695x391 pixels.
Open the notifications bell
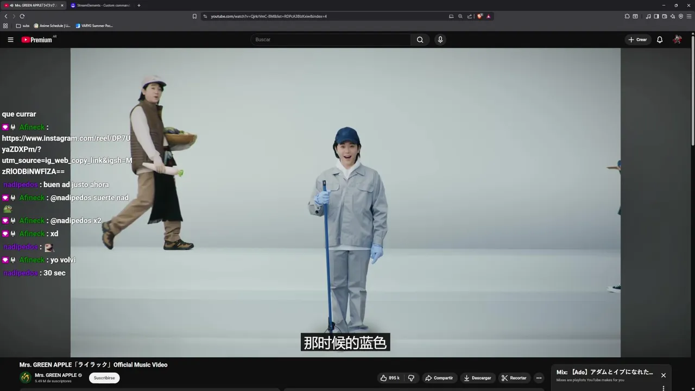click(x=660, y=40)
